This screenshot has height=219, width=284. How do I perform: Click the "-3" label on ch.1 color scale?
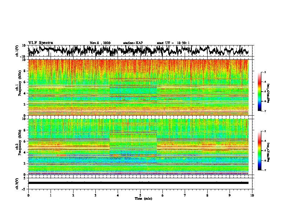265,72
